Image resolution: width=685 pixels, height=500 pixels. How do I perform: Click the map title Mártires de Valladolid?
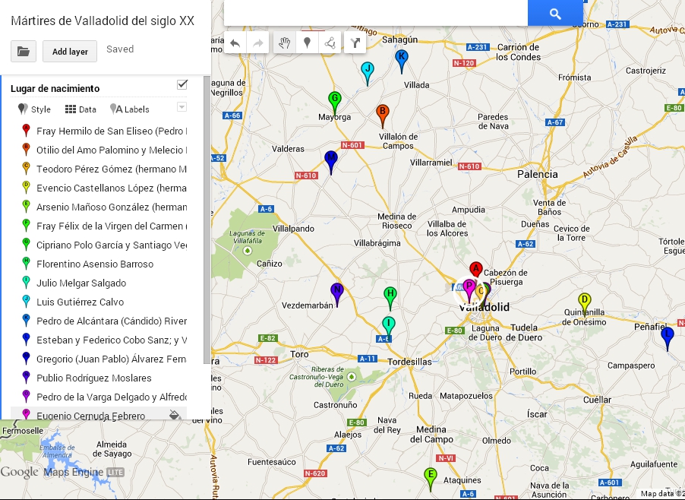click(103, 21)
